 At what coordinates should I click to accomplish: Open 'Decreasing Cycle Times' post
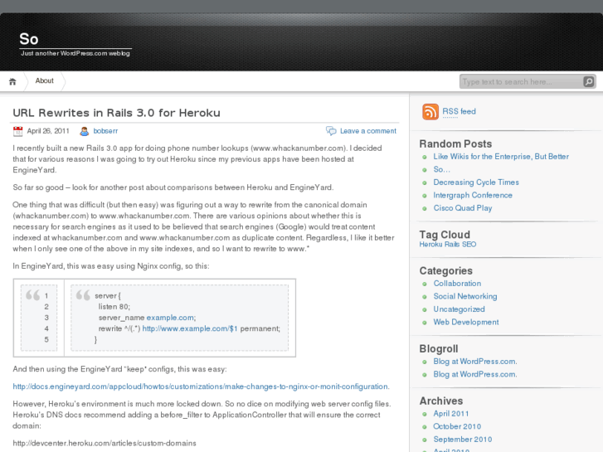coord(476,182)
